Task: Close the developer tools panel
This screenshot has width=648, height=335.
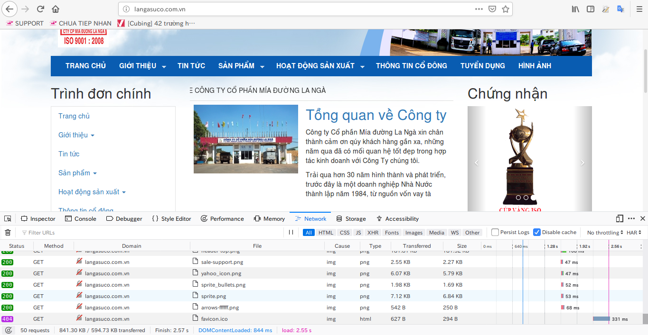Action: (x=643, y=218)
